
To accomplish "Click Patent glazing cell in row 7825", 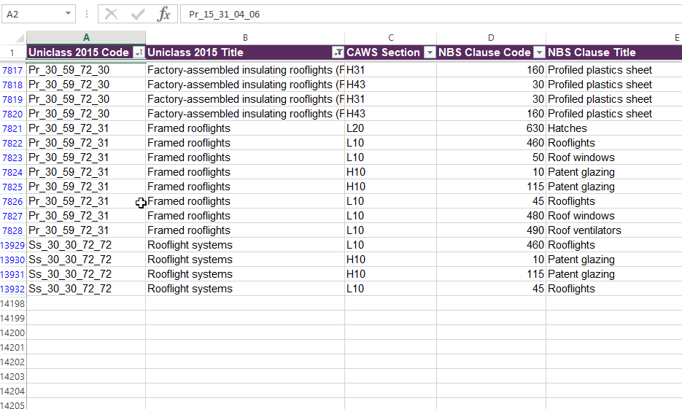I will (x=613, y=187).
